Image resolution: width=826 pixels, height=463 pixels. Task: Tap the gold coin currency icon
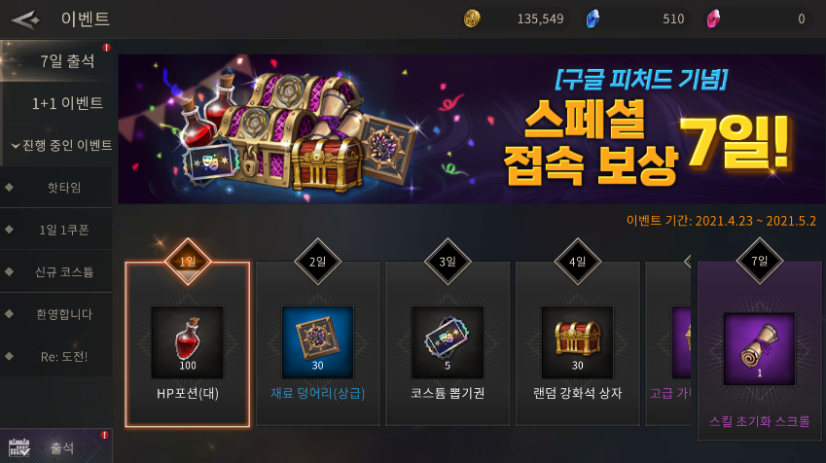472,18
